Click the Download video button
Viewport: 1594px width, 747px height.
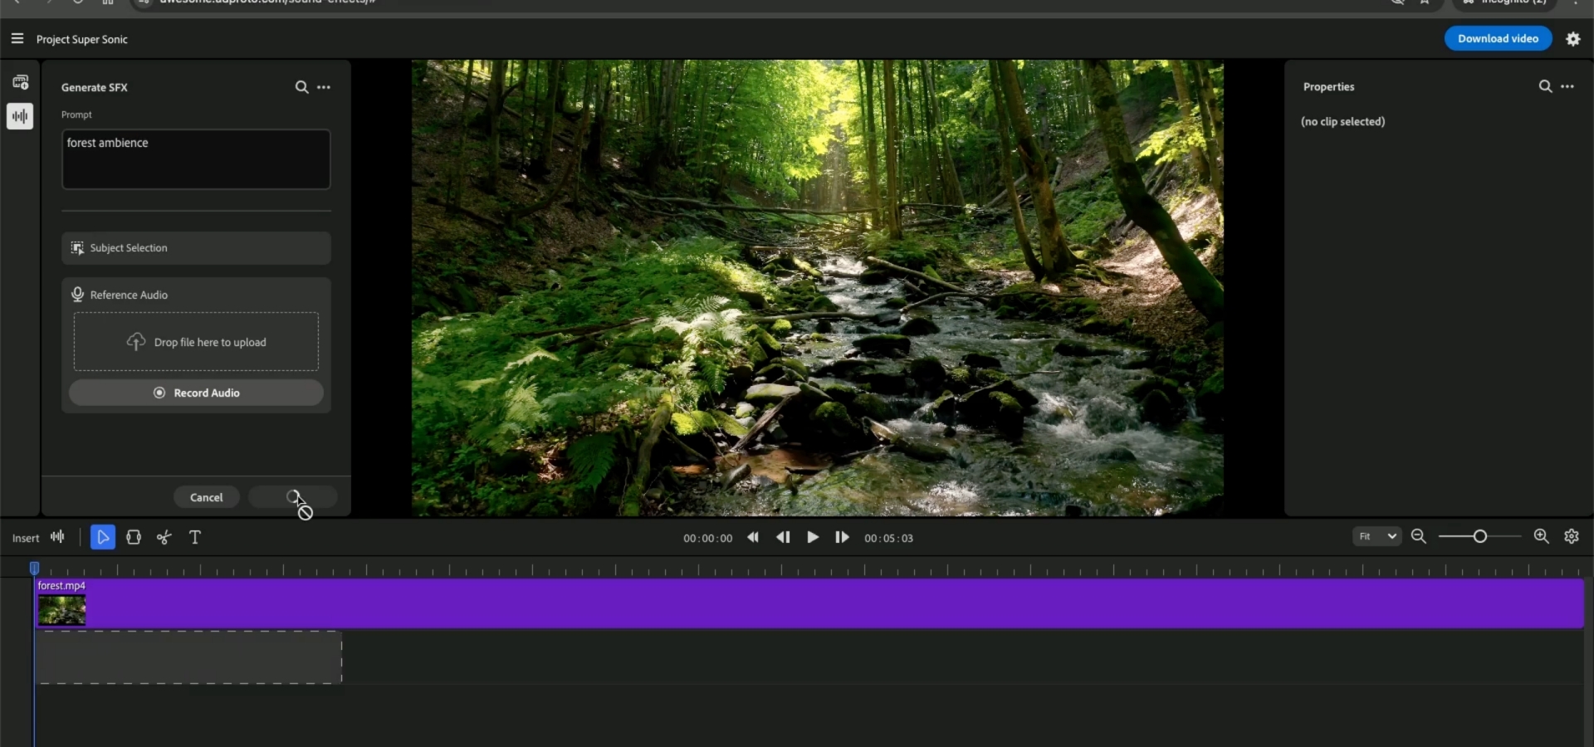point(1498,39)
